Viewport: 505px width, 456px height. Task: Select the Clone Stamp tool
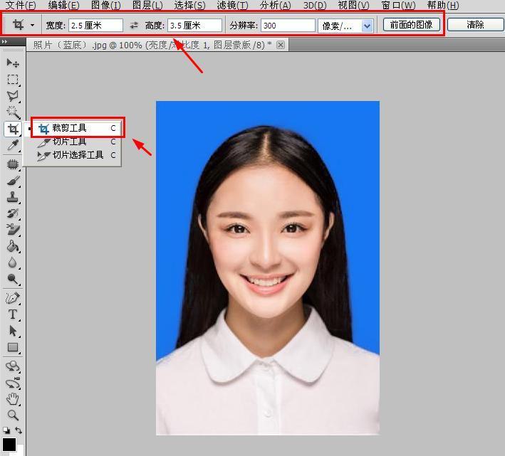[x=13, y=197]
